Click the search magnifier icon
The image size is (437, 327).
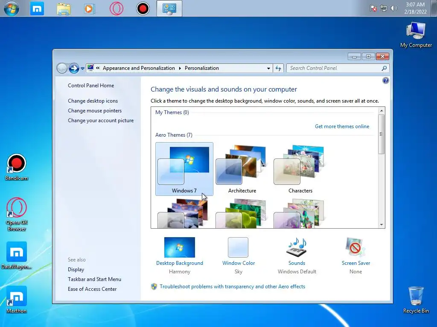[385, 68]
